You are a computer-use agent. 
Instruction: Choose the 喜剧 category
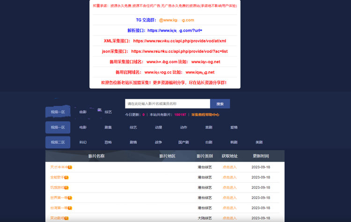coord(209,127)
